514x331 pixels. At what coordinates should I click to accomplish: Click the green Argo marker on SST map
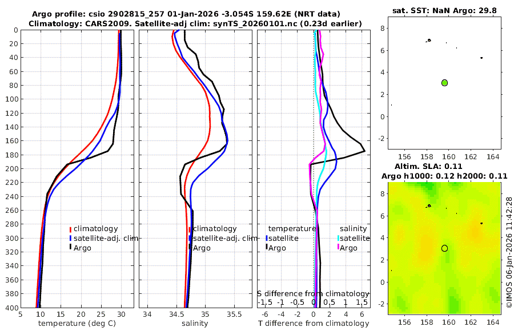[x=444, y=83]
